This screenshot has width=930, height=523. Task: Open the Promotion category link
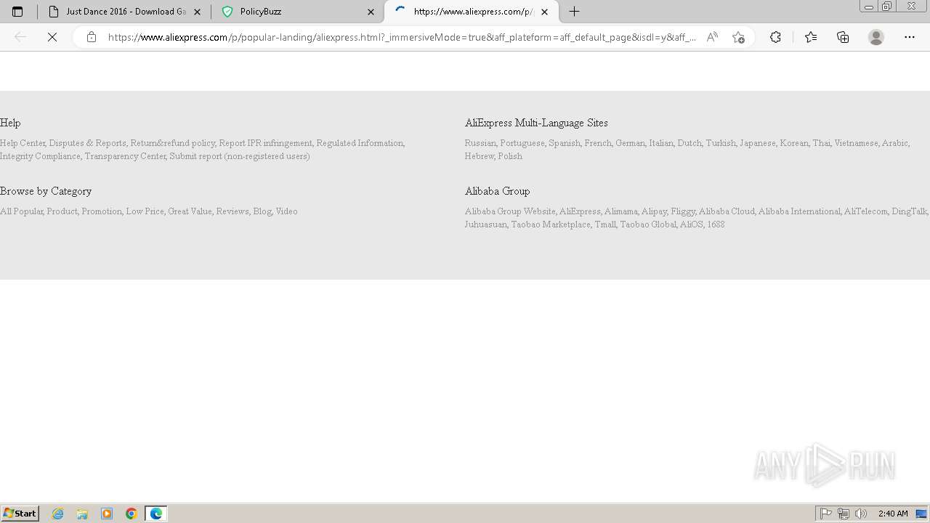(102, 211)
